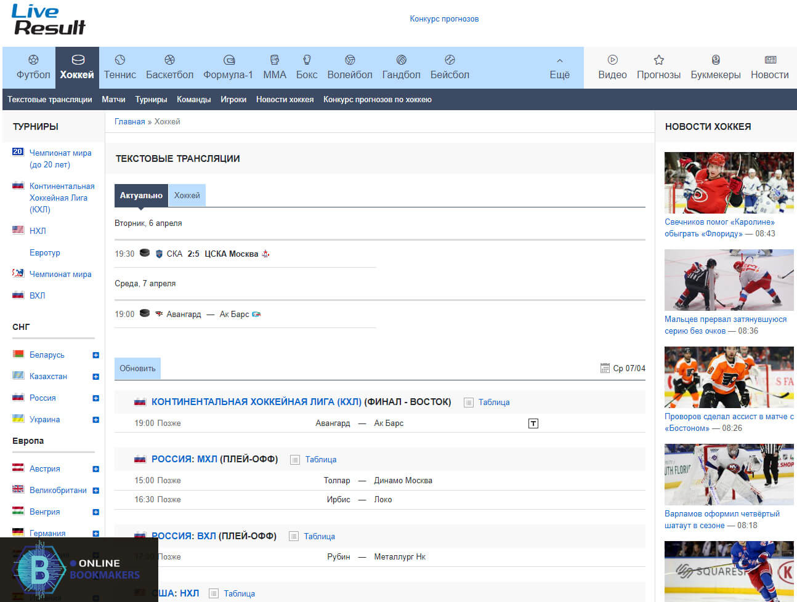Open the Букмекеры icon
797x602 pixels.
[x=716, y=60]
